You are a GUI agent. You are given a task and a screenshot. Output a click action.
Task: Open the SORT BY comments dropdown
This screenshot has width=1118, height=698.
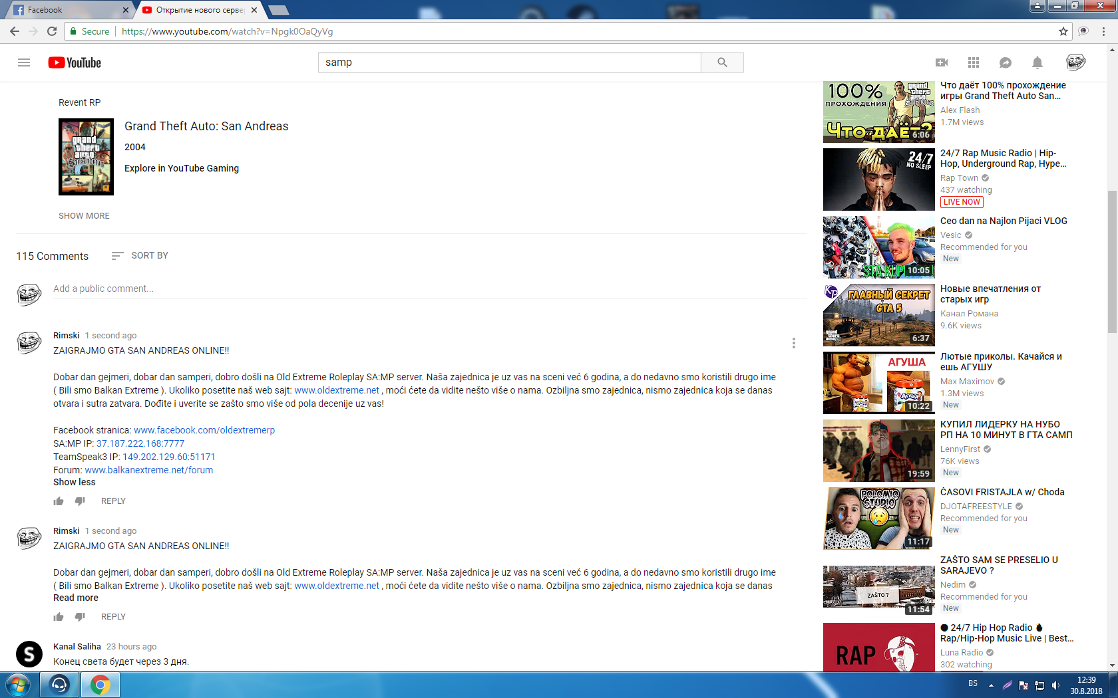click(140, 255)
